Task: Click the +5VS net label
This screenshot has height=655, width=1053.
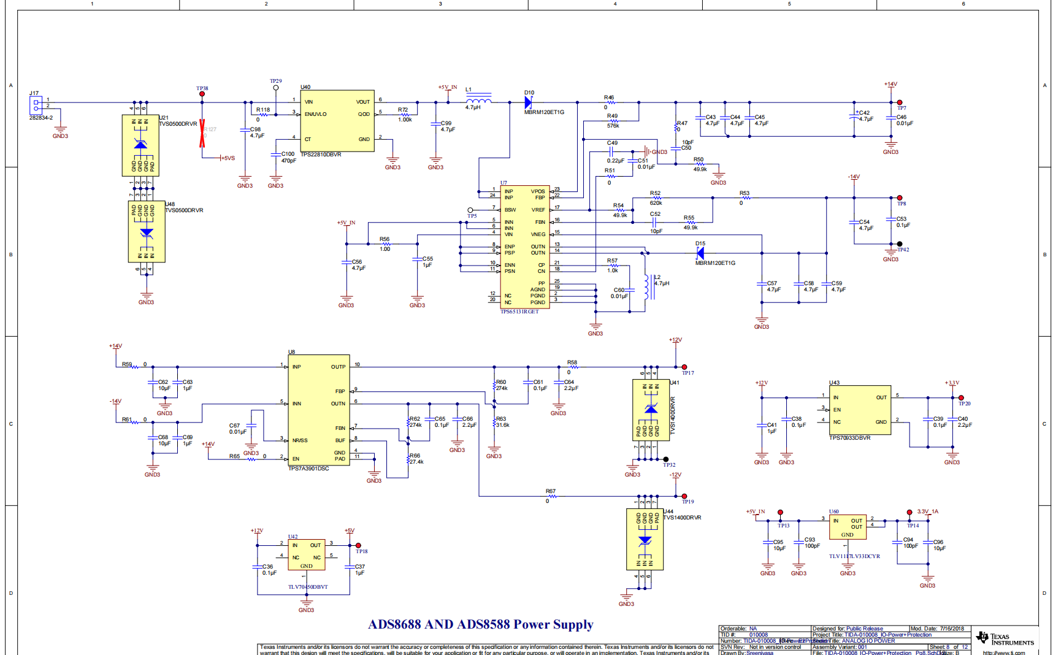Action: [228, 158]
